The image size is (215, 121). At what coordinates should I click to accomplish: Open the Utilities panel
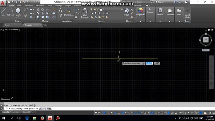(160, 12)
